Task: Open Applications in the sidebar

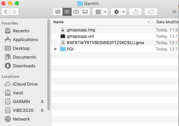Action: (21, 40)
